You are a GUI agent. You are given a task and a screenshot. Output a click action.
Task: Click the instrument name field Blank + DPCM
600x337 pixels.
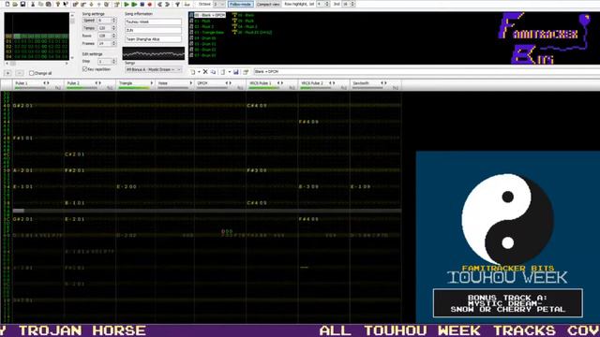click(x=427, y=71)
